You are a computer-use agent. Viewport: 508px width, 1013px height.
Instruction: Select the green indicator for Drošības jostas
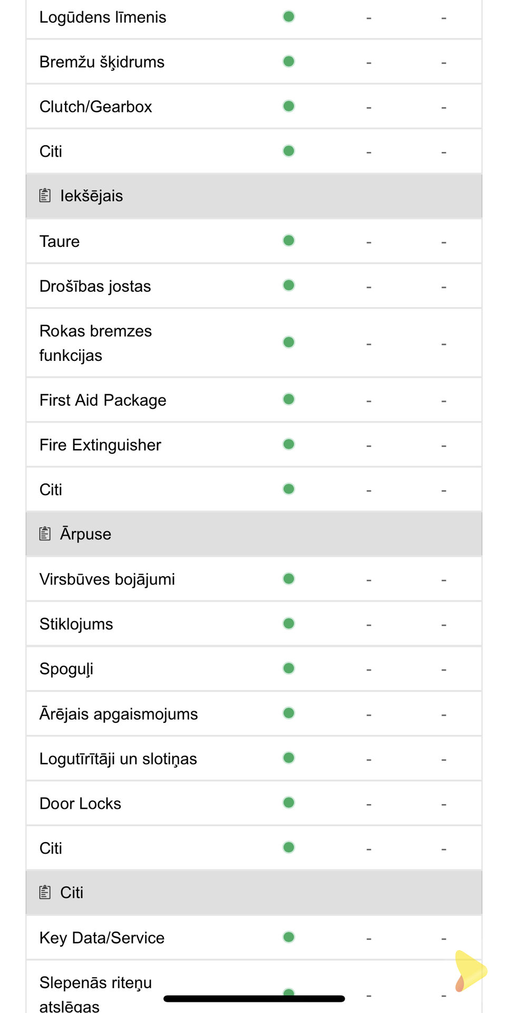(289, 285)
